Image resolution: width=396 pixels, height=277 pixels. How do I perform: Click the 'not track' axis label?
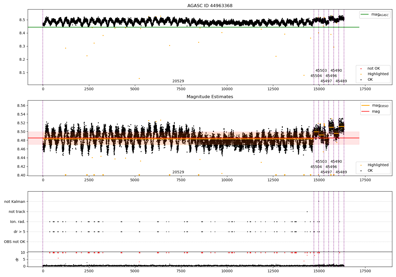point(17,212)
